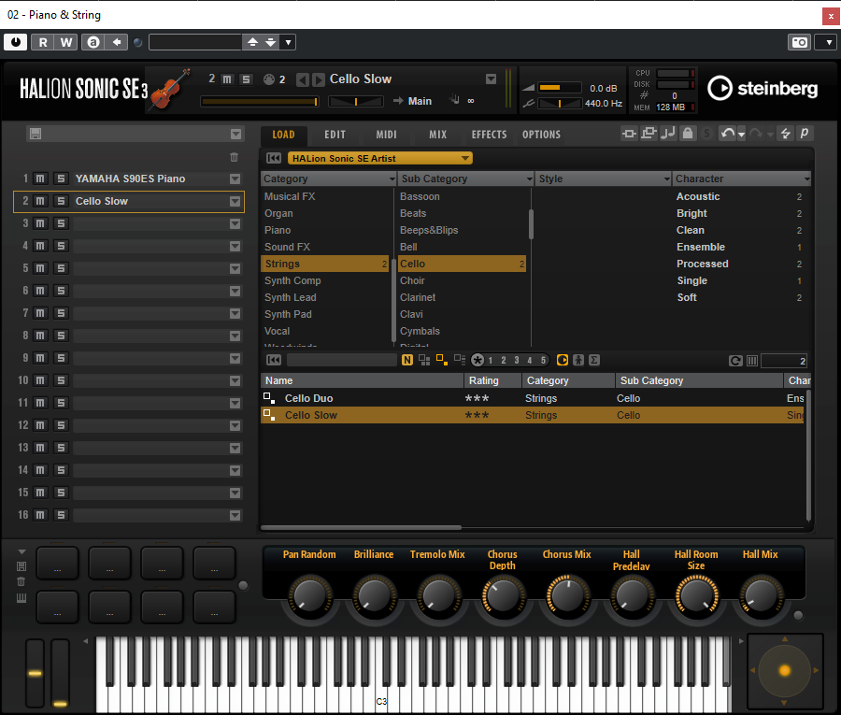Click the steinberg logo
This screenshot has width=841, height=715.
coord(763,89)
